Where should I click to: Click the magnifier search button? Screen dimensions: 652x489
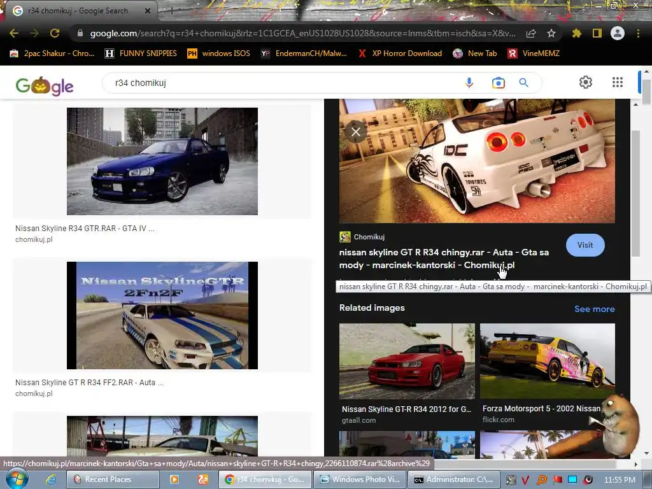[524, 83]
